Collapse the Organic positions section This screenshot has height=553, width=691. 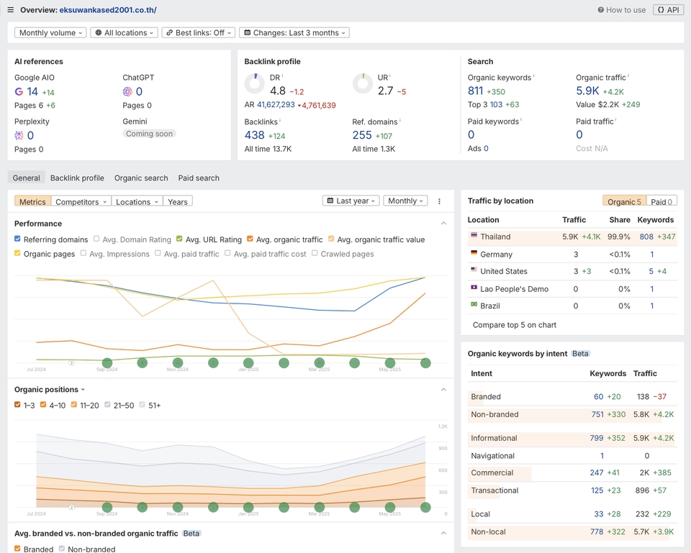click(443, 389)
